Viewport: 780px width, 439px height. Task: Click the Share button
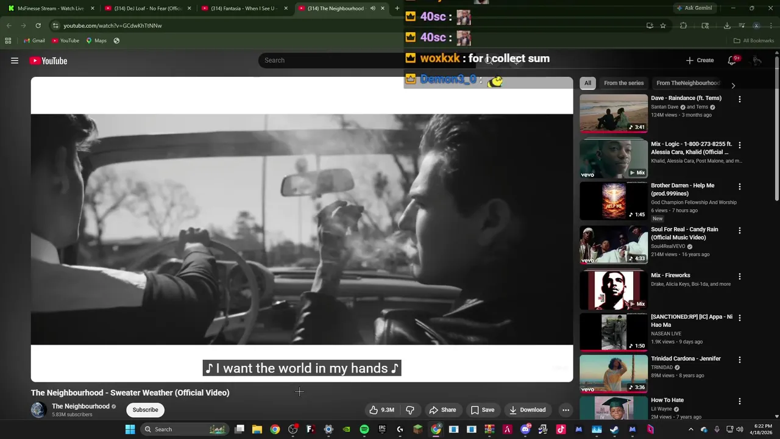442,410
